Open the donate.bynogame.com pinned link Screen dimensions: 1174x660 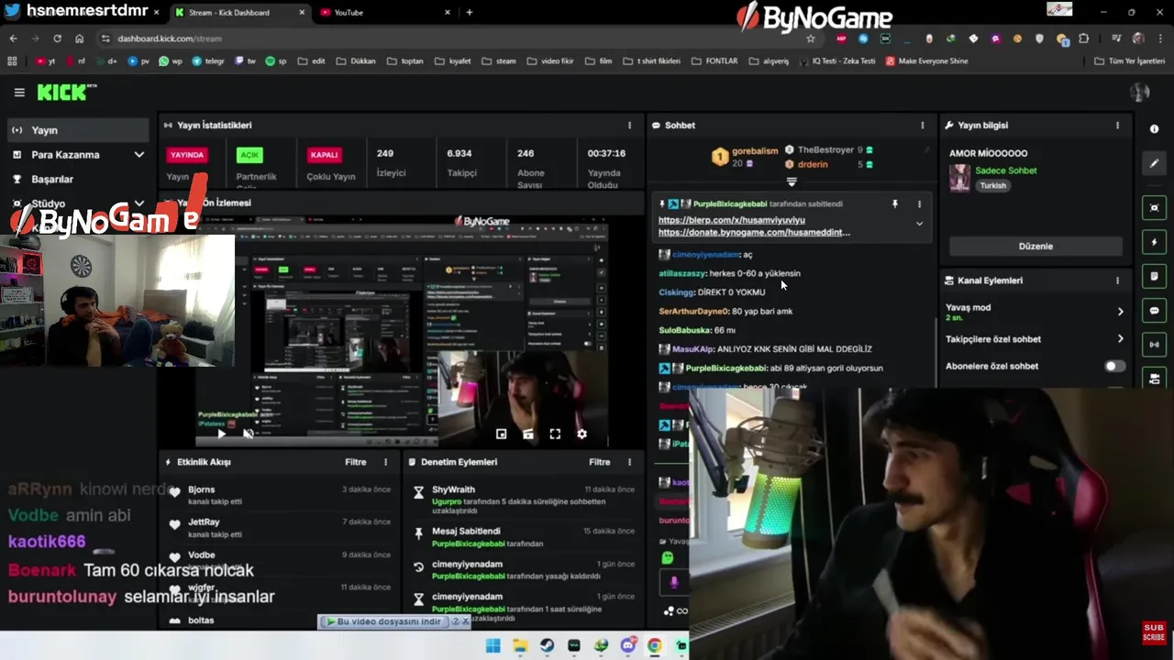click(x=754, y=233)
